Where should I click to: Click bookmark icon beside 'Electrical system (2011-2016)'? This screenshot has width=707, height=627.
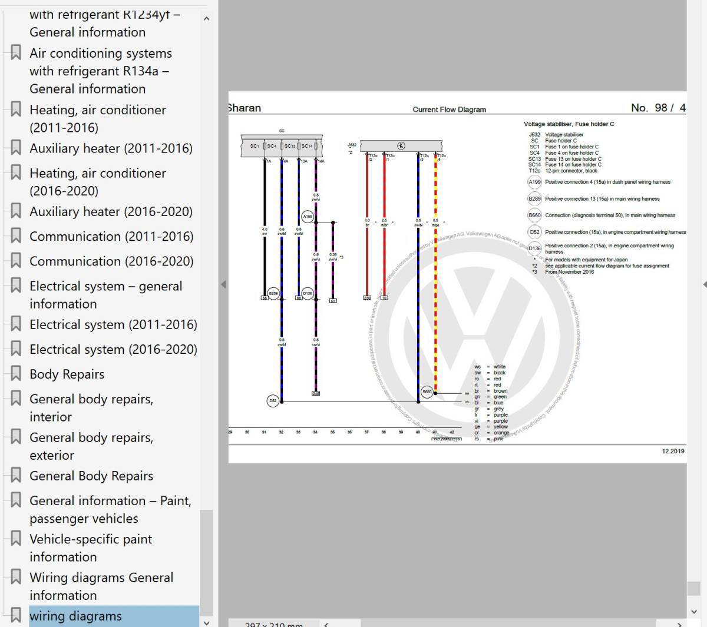coord(16,324)
